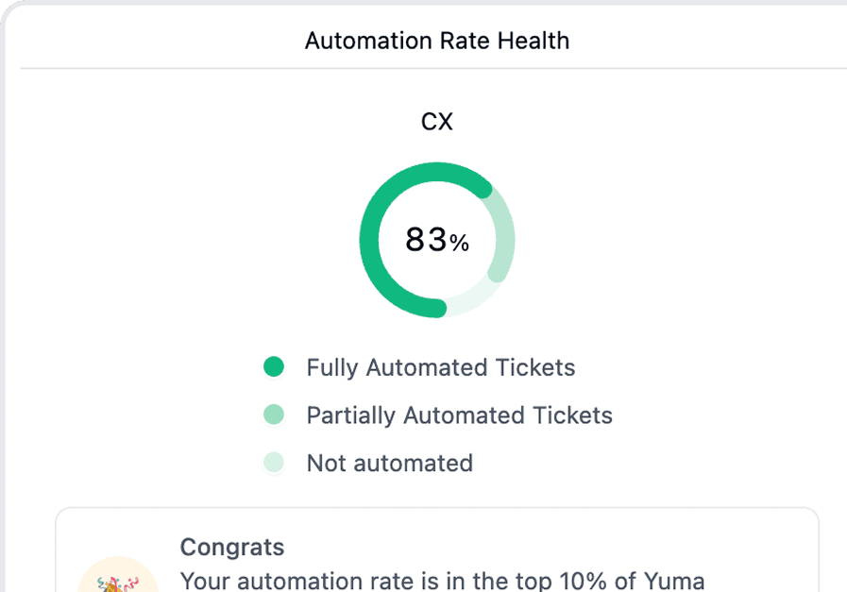Toggle the Fully Automated Tickets legend entry
847x592 pixels.
[440, 367]
